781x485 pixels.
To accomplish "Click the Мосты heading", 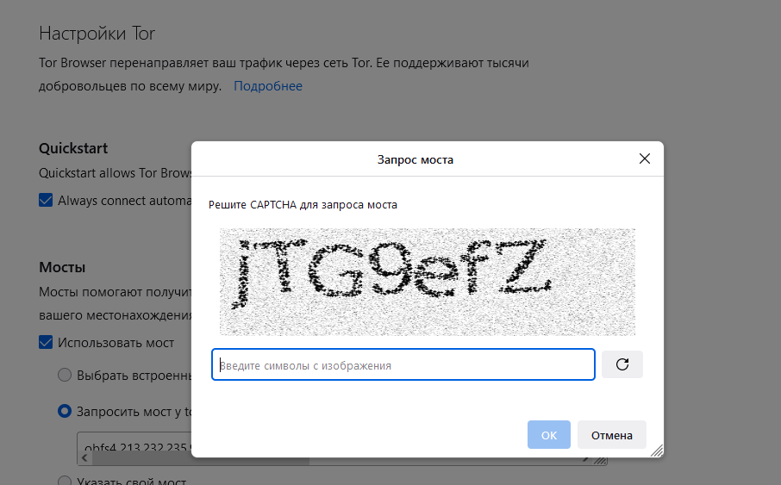I will tap(62, 267).
